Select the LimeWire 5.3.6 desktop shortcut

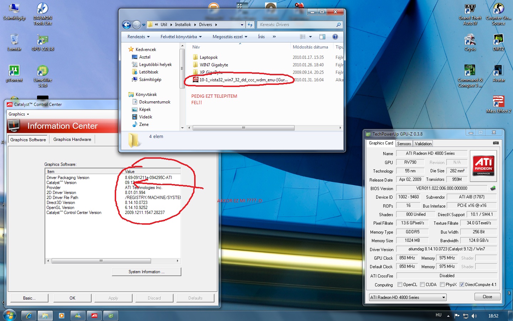pos(42,76)
